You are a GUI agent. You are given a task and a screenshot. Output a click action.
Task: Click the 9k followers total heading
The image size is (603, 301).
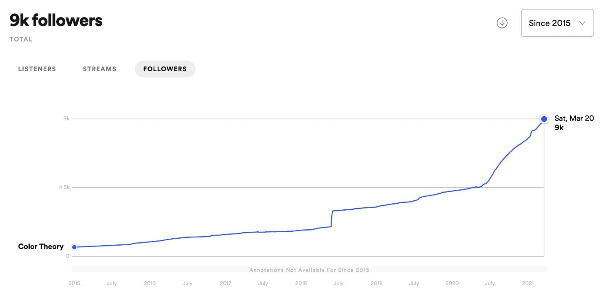coord(56,20)
